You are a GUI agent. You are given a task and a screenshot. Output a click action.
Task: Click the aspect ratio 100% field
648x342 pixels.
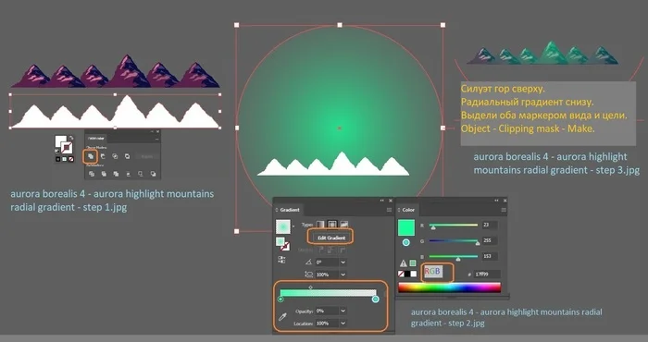[x=327, y=275]
